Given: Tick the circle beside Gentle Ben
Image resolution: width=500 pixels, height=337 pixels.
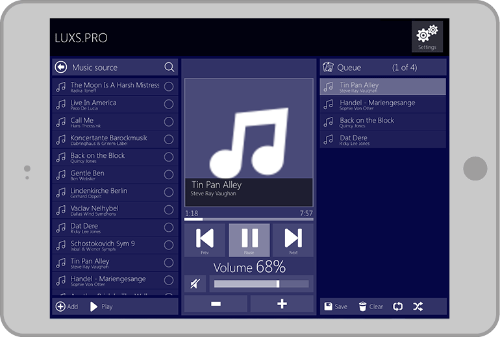Looking at the screenshot, I should tap(169, 175).
